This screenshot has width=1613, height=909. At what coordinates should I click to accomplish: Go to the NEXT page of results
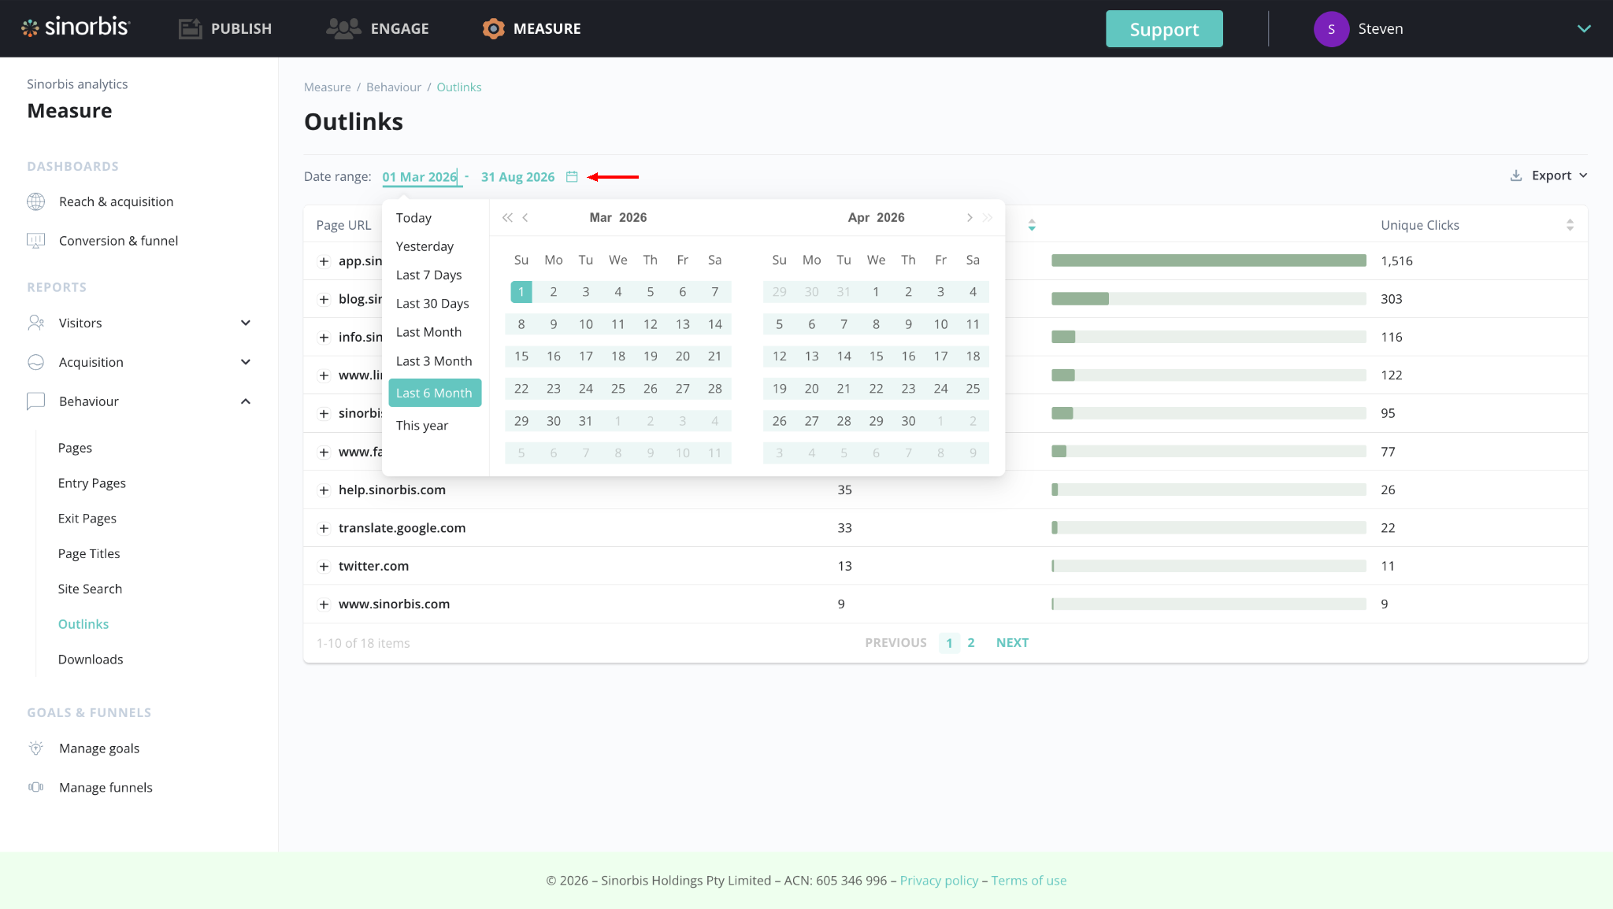click(x=1012, y=643)
